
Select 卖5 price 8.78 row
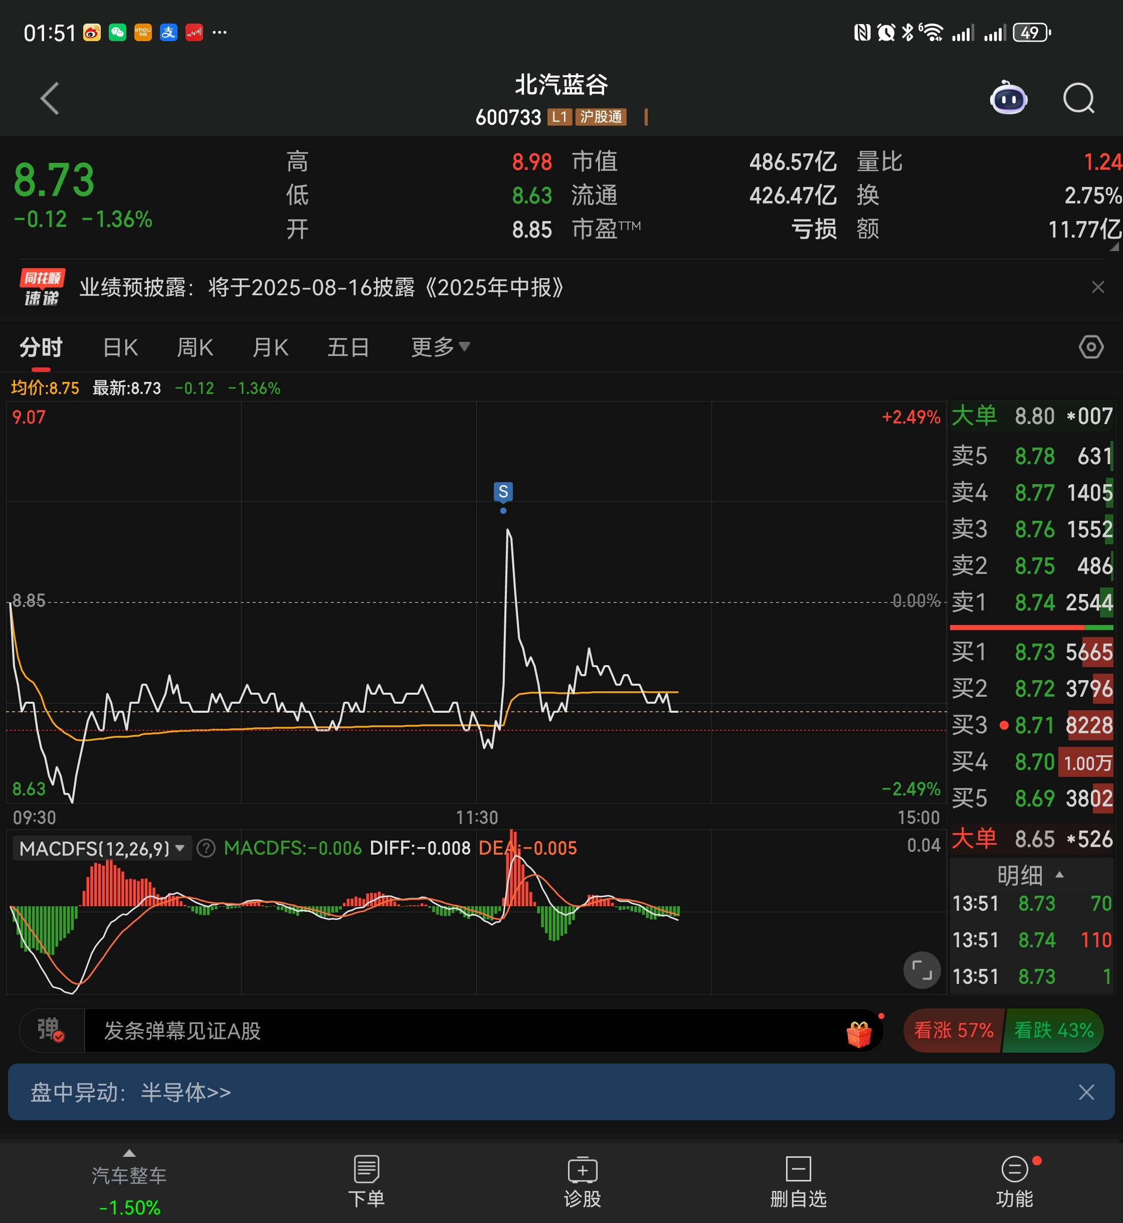[1032, 456]
